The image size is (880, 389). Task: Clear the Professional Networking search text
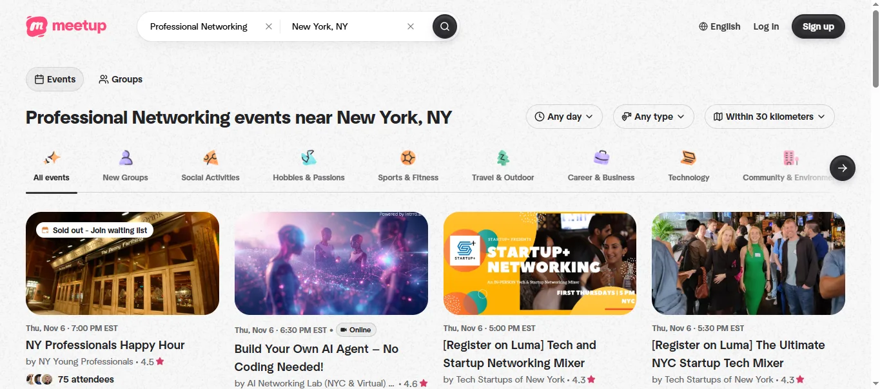click(x=269, y=26)
